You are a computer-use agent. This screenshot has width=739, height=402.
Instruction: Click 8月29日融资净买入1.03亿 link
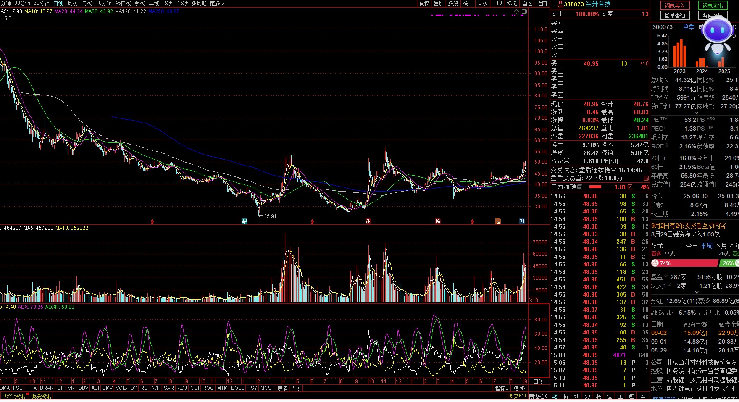(x=686, y=234)
